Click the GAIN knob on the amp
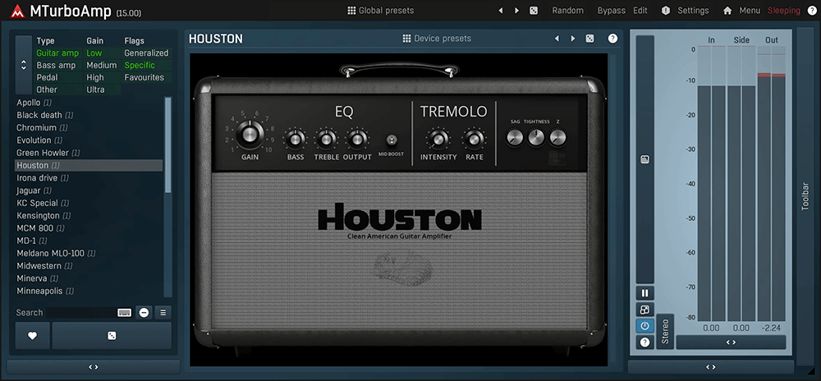Screen dimensions: 821x381 250,134
